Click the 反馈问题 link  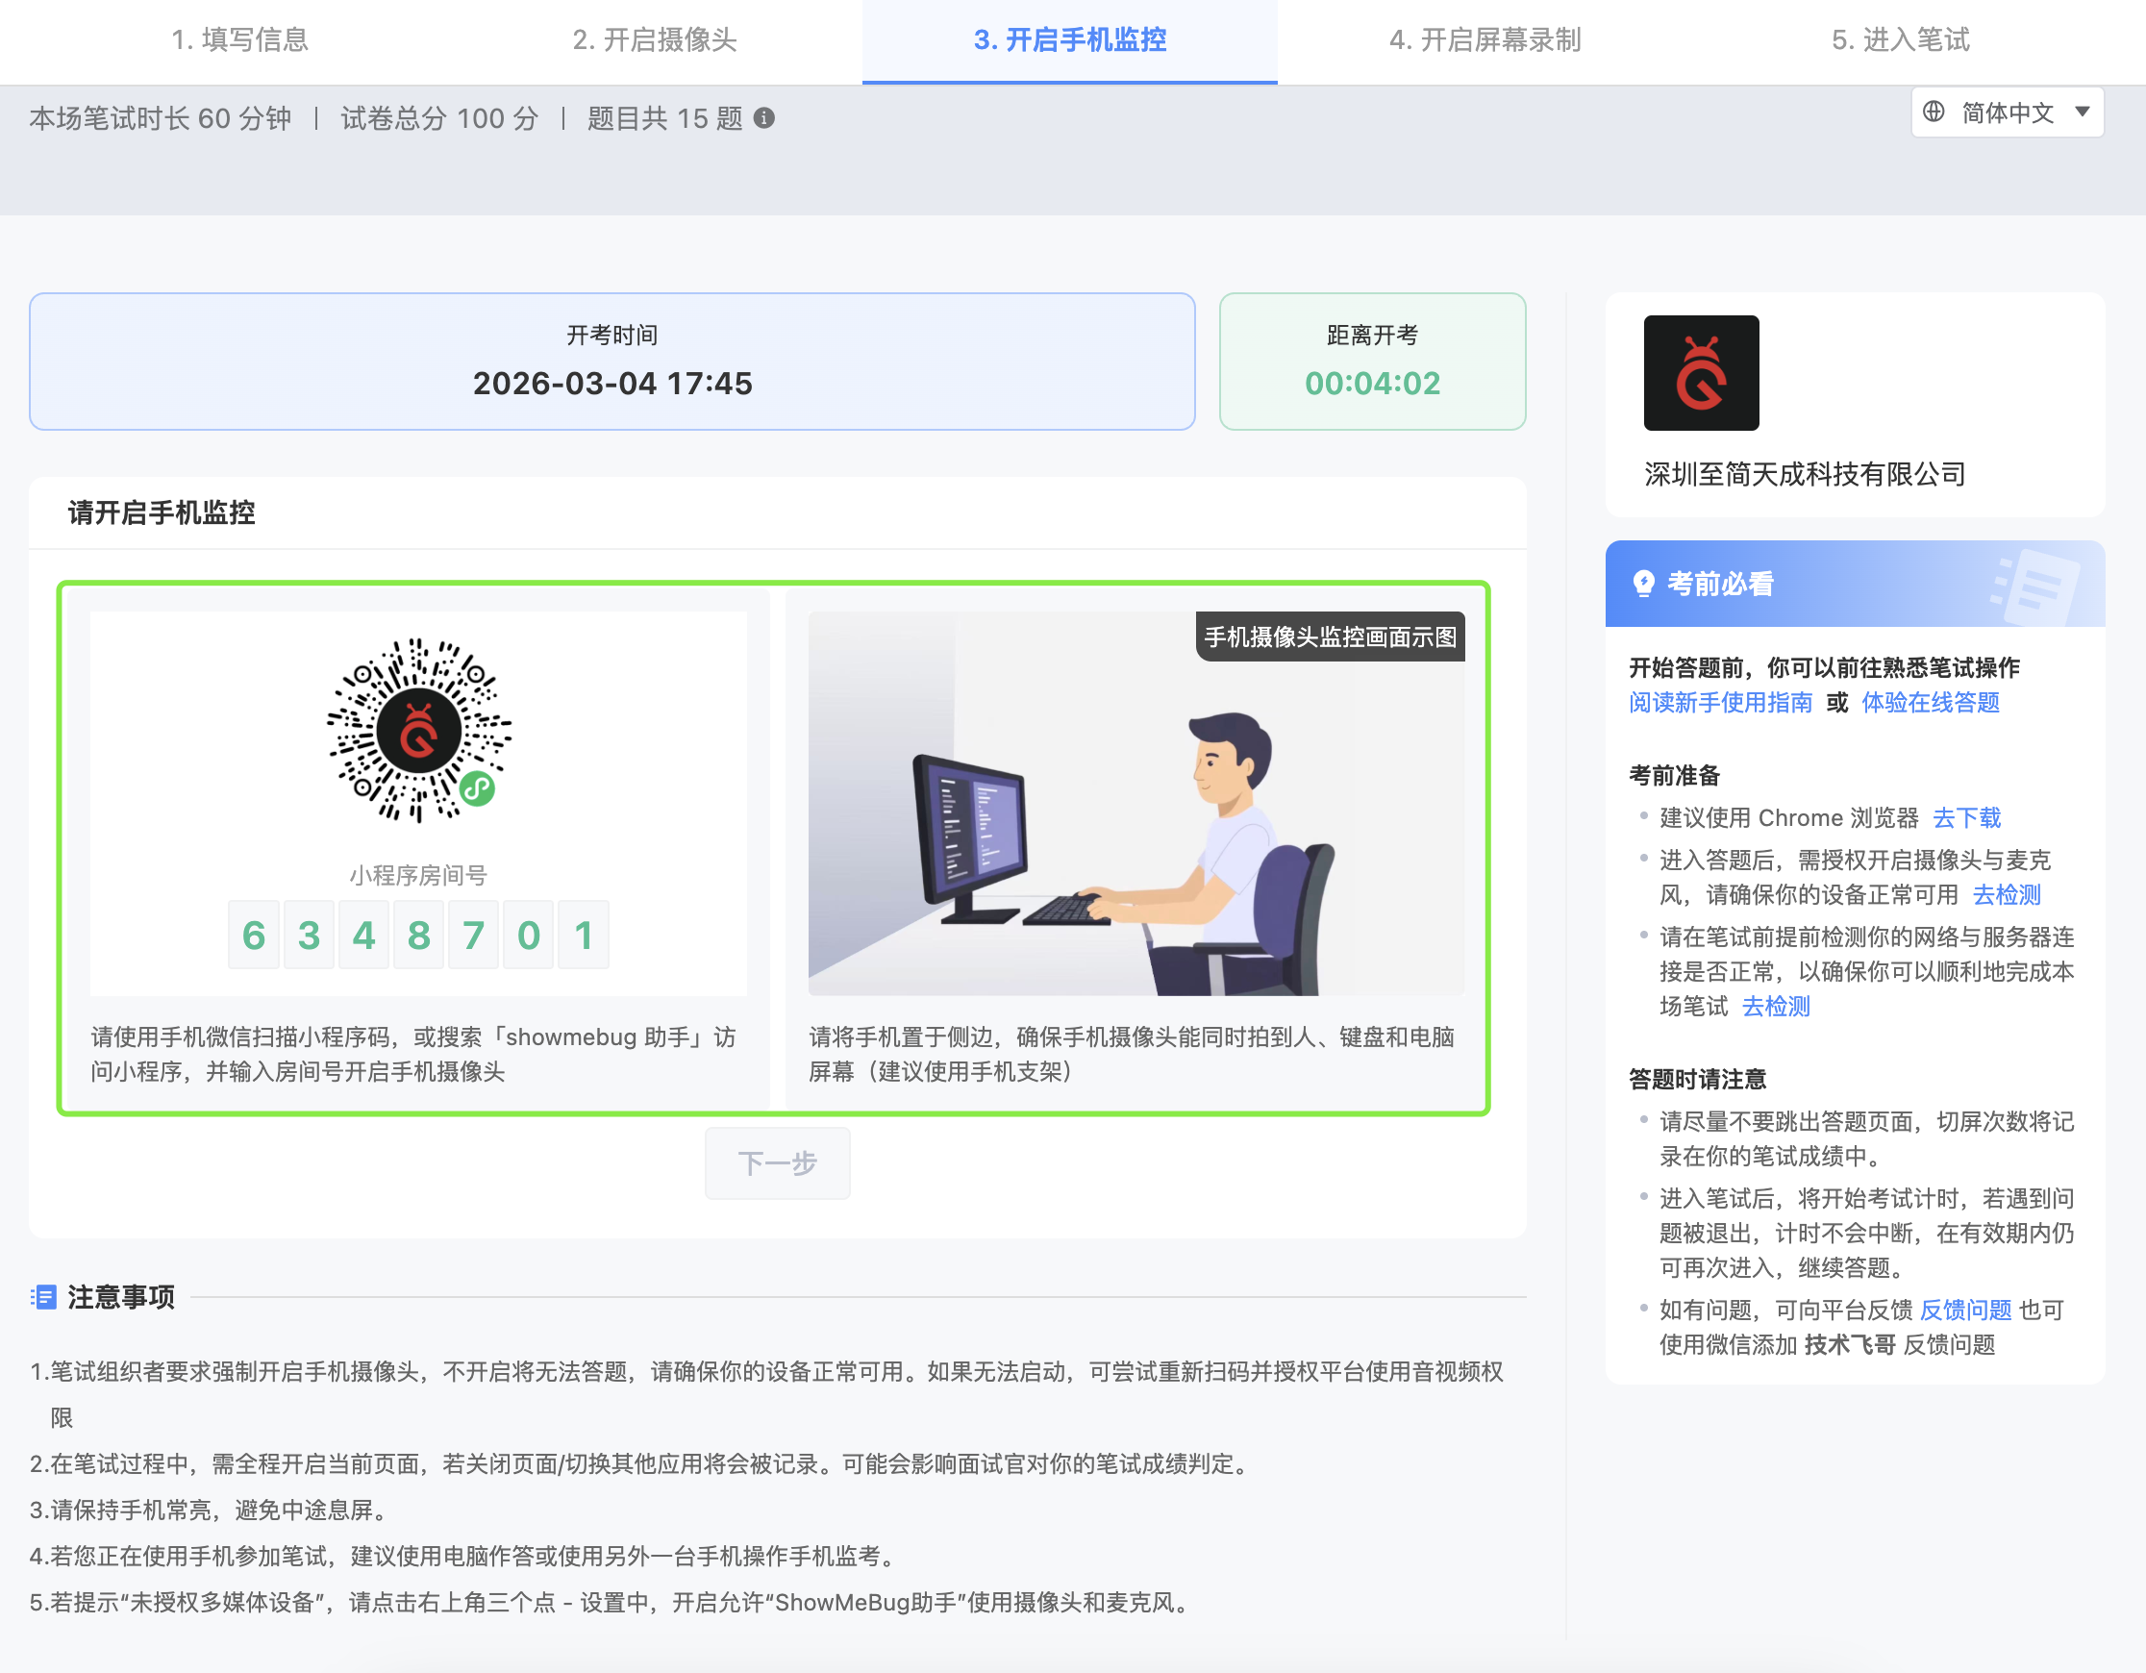coord(1965,1310)
